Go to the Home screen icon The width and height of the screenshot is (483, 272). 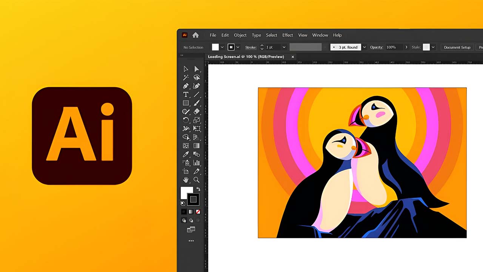tap(195, 35)
